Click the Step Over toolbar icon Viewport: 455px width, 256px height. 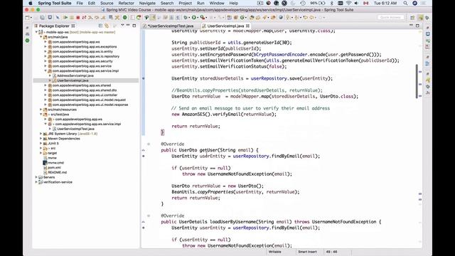pyautogui.click(x=97, y=17)
